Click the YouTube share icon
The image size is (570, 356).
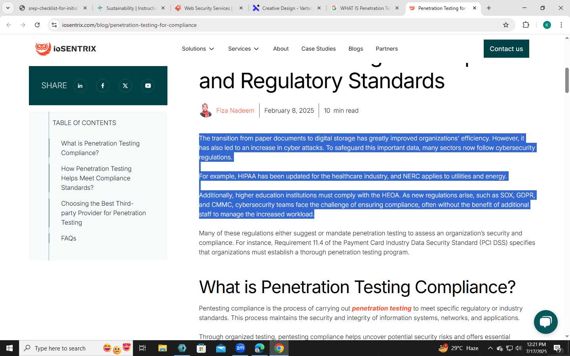click(148, 85)
